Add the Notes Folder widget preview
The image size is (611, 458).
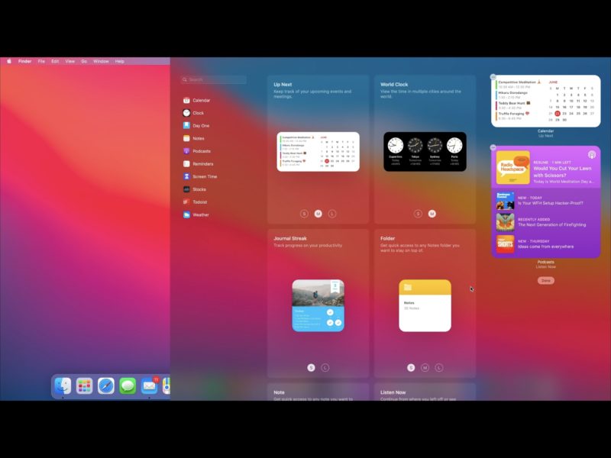pos(425,306)
